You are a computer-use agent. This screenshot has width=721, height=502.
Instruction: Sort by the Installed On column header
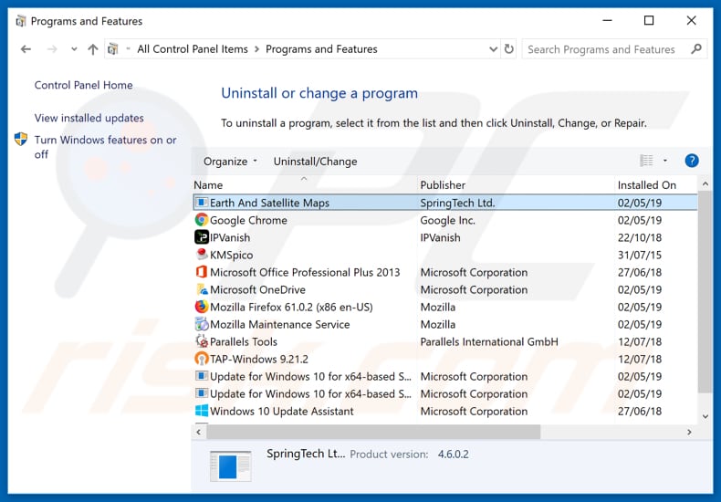[x=655, y=184]
